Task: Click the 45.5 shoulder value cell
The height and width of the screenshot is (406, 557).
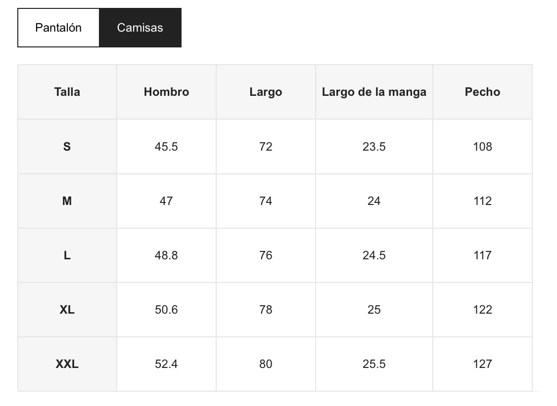Action: coord(166,147)
